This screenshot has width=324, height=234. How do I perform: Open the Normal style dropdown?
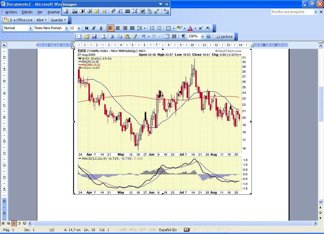pyautogui.click(x=30, y=28)
